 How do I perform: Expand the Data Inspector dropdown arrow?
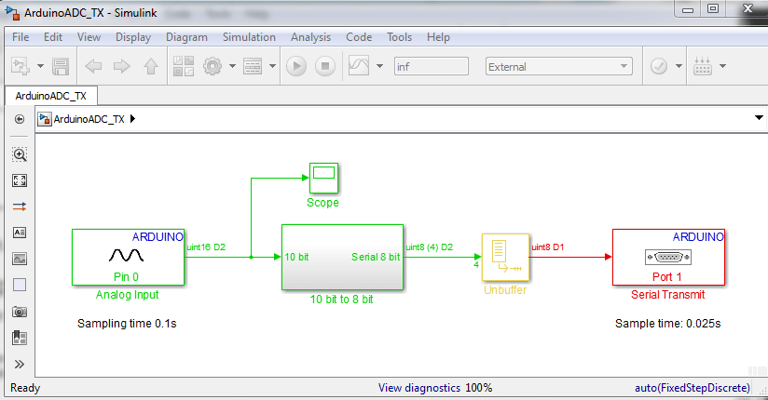379,66
